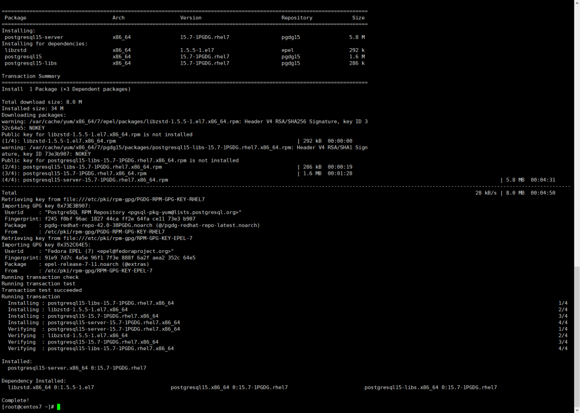
Task: Click "postgresql15-libs.x86_64" dependency entry
Action: click(430, 388)
